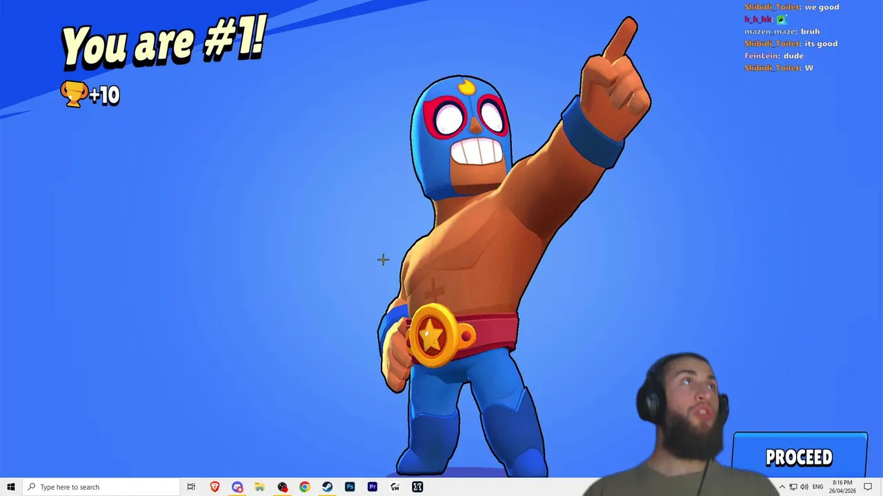Open the volume control tray icon
The width and height of the screenshot is (883, 496).
[804, 487]
